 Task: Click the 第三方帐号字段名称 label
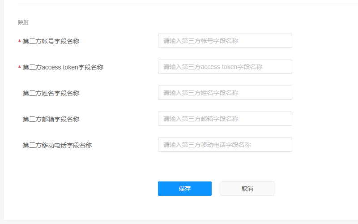(51, 41)
